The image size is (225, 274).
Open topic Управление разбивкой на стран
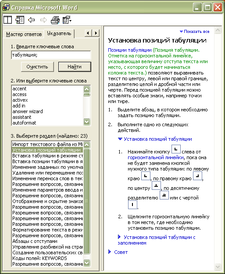47,247
